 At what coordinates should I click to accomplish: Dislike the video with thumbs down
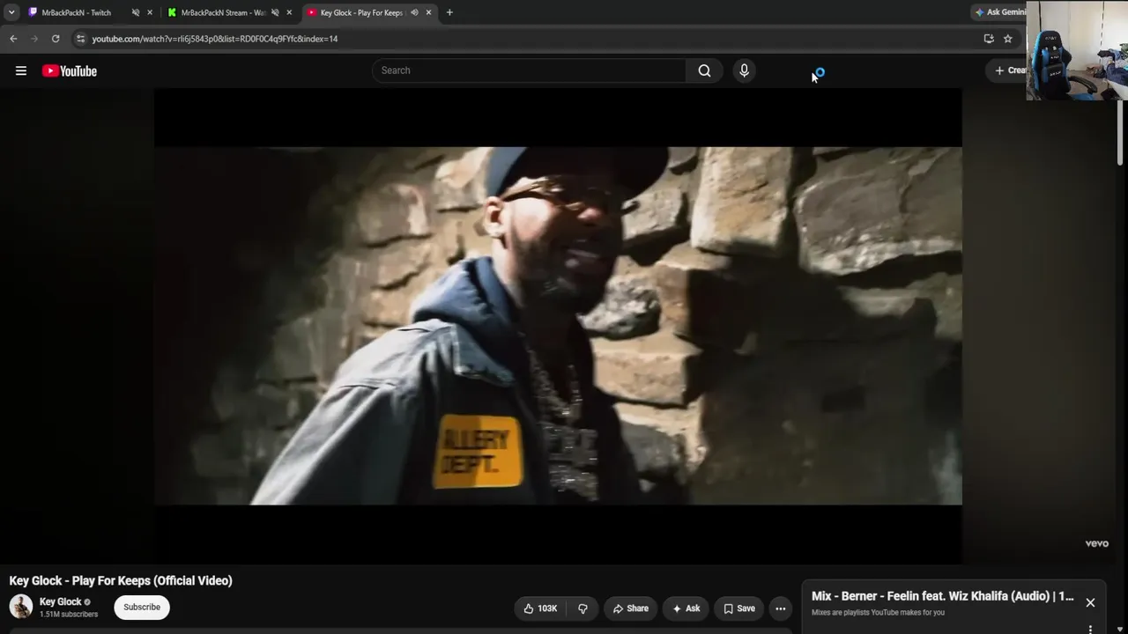point(583,608)
